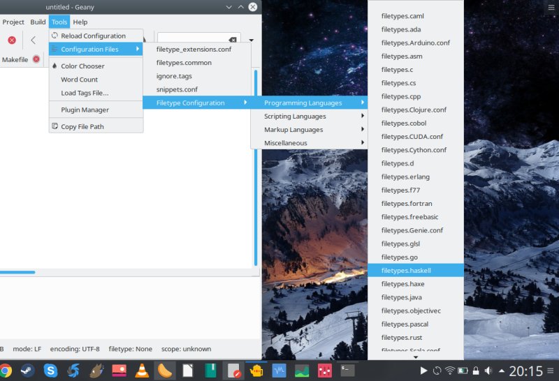559x381 pixels.
Task: Click the Chrome icon in the taskbar
Action: (x=6, y=371)
